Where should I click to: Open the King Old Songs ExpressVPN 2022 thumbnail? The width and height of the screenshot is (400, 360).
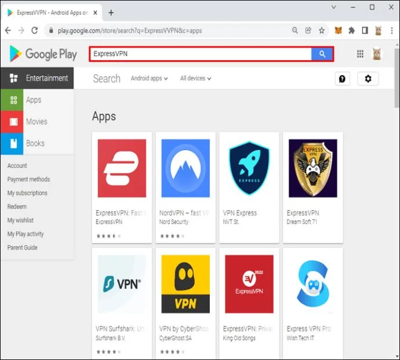tap(249, 284)
